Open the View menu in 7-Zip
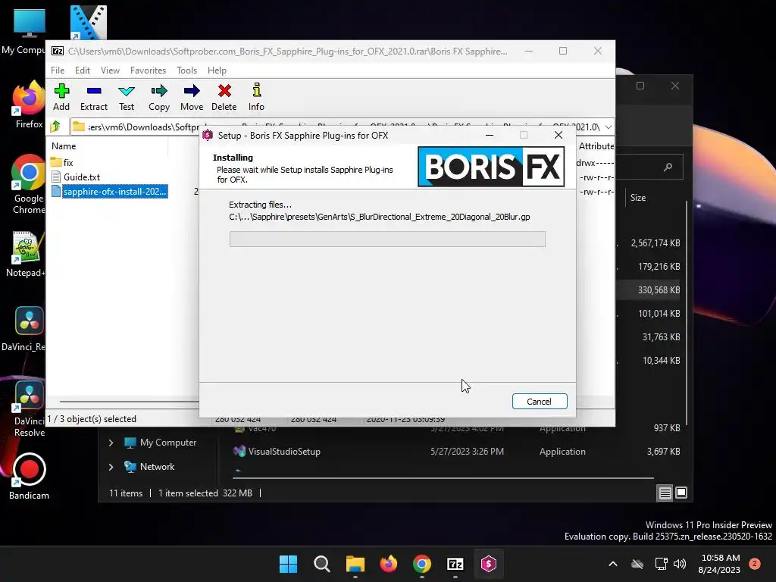This screenshot has width=776, height=582. 110,70
